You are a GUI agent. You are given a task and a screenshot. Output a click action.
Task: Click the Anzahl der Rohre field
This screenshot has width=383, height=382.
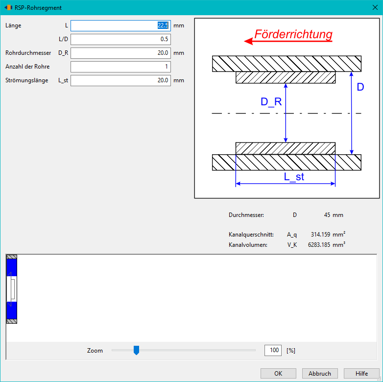click(120, 67)
